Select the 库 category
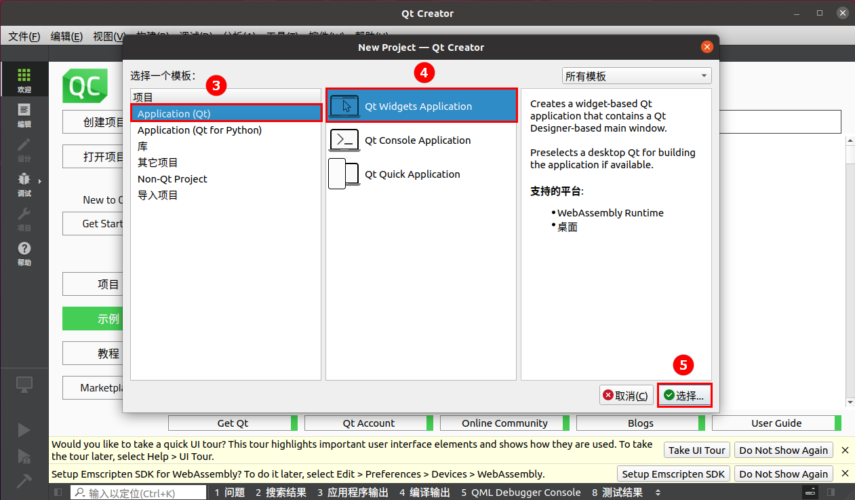 coord(226,146)
